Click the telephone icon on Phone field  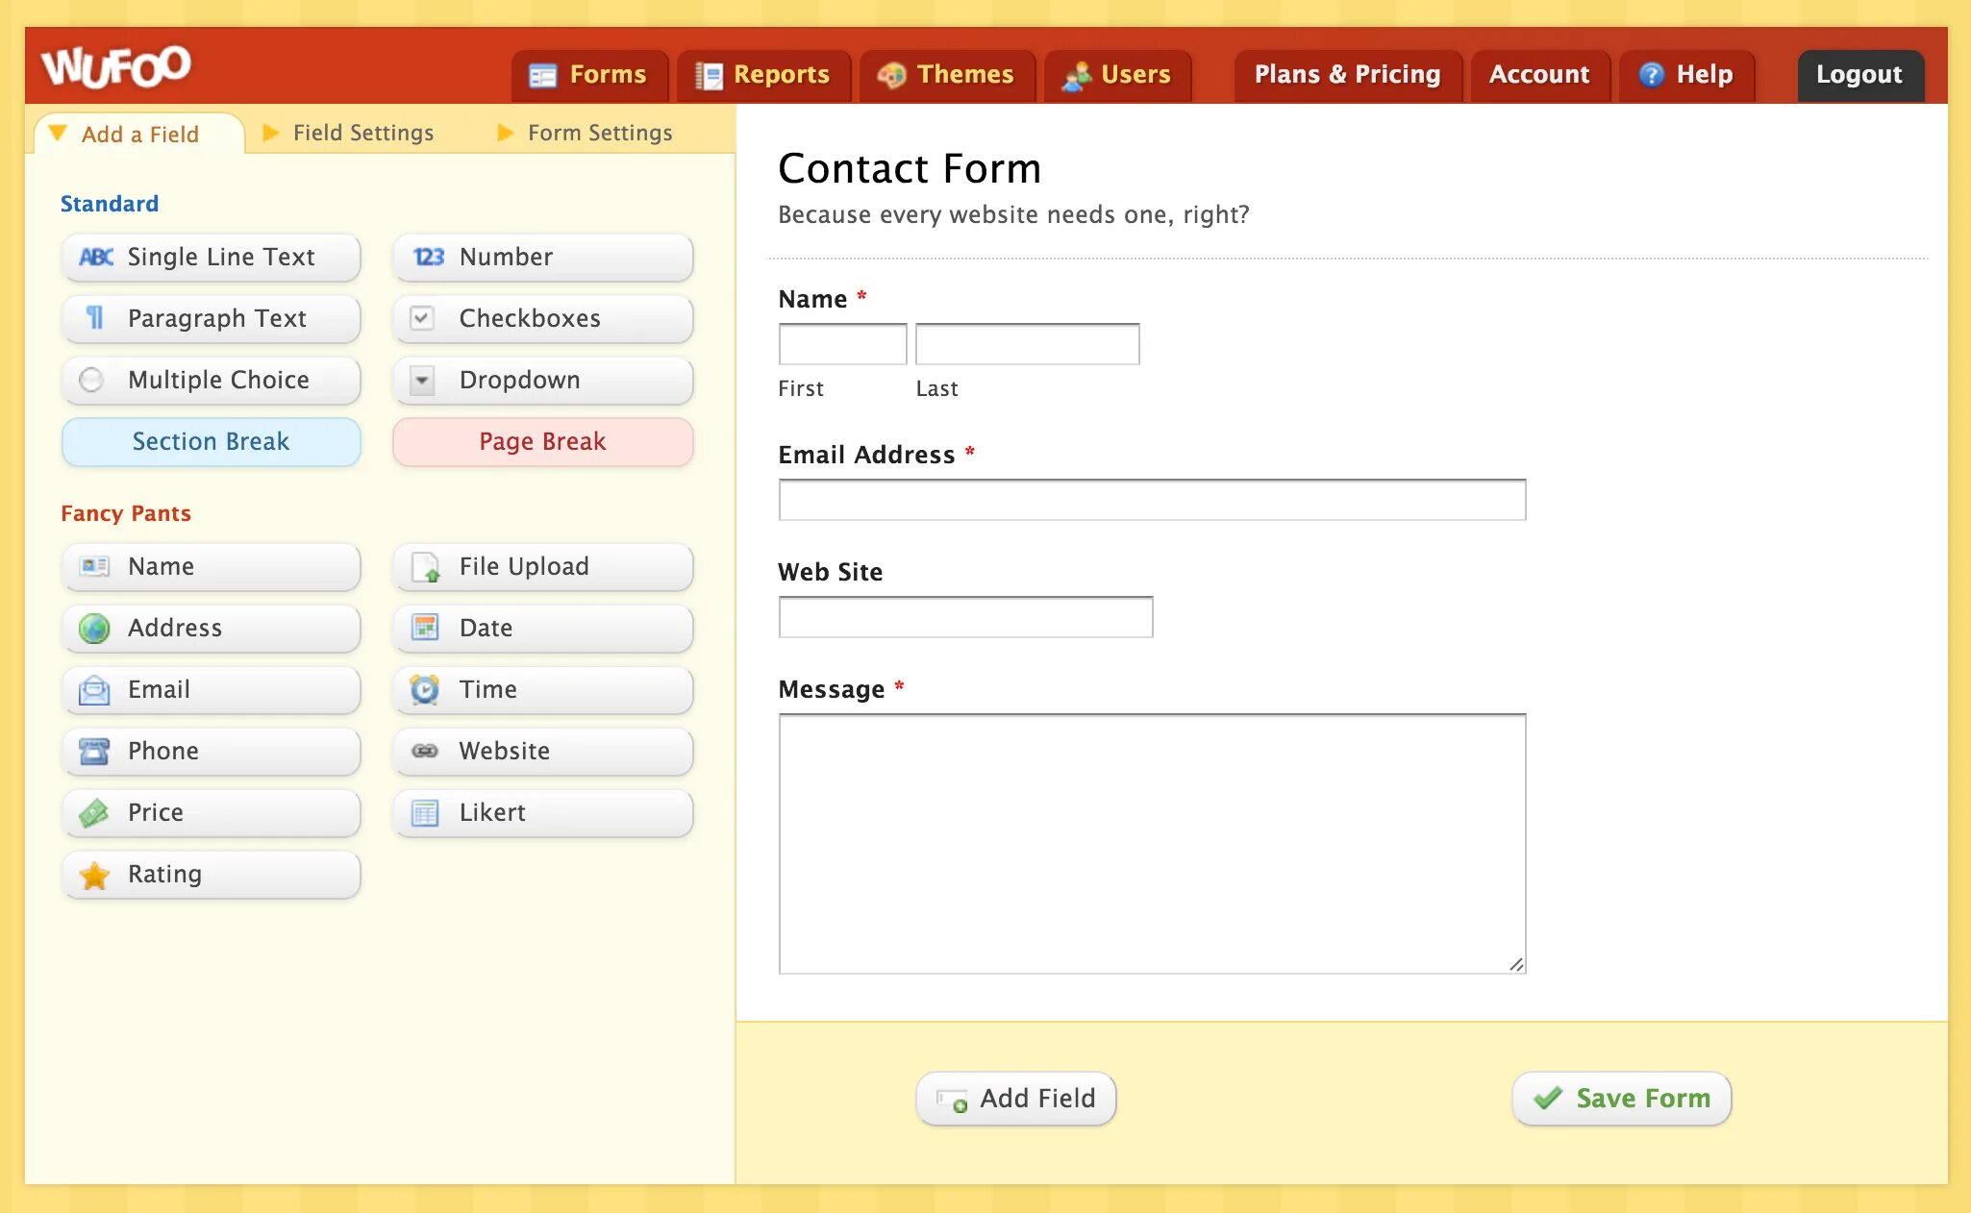[x=94, y=751]
